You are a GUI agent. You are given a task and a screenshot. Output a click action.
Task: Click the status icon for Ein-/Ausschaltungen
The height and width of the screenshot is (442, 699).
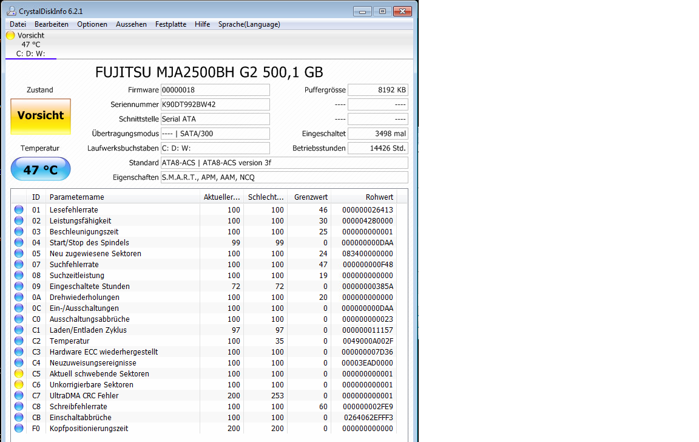coord(19,308)
